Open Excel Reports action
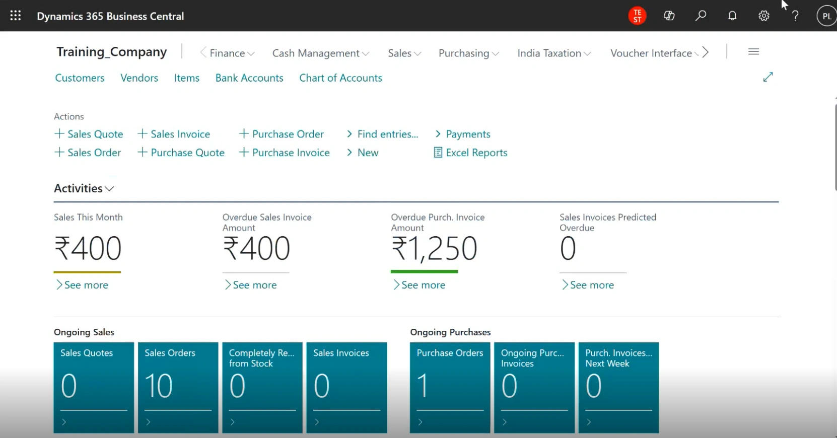This screenshot has width=837, height=438. 470,153
